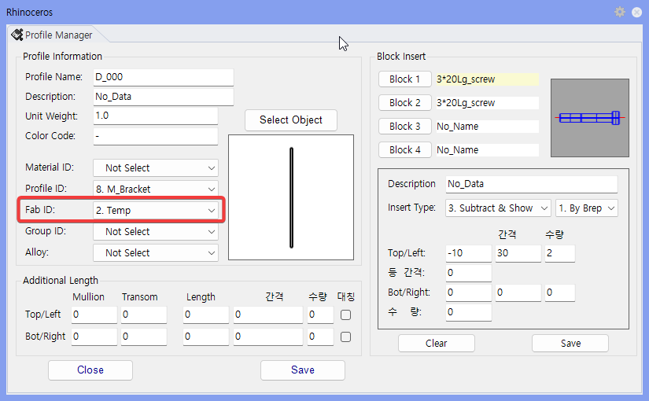The image size is (649, 401).
Task: Click the Block 2 button
Action: click(405, 103)
